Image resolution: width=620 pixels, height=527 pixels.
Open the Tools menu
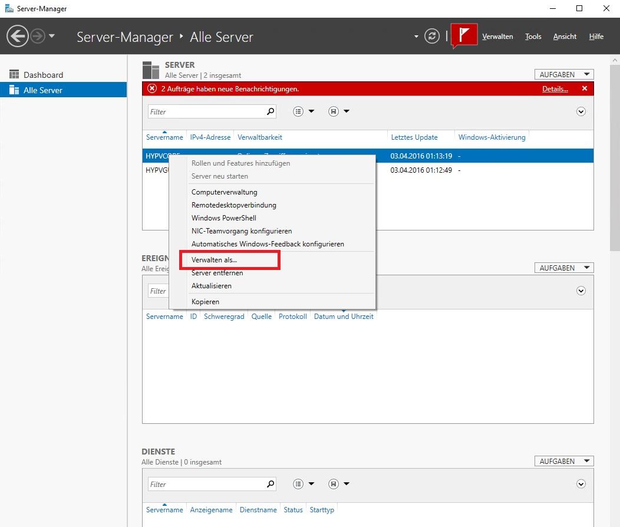533,37
